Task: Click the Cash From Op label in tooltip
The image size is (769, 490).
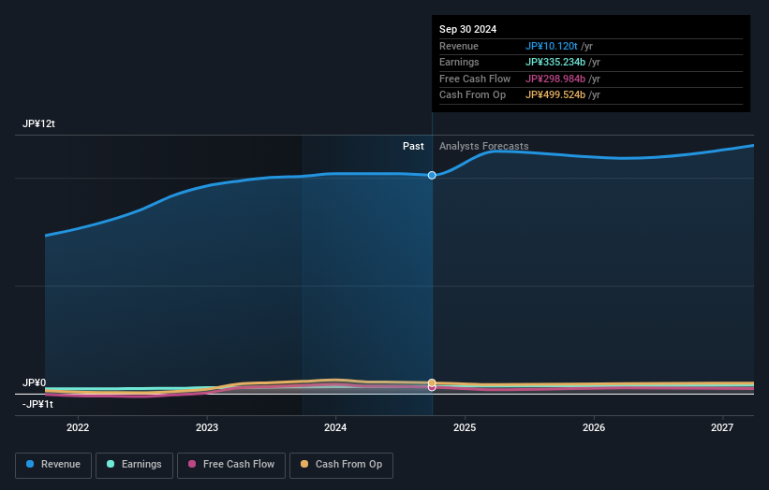Action: tap(472, 95)
